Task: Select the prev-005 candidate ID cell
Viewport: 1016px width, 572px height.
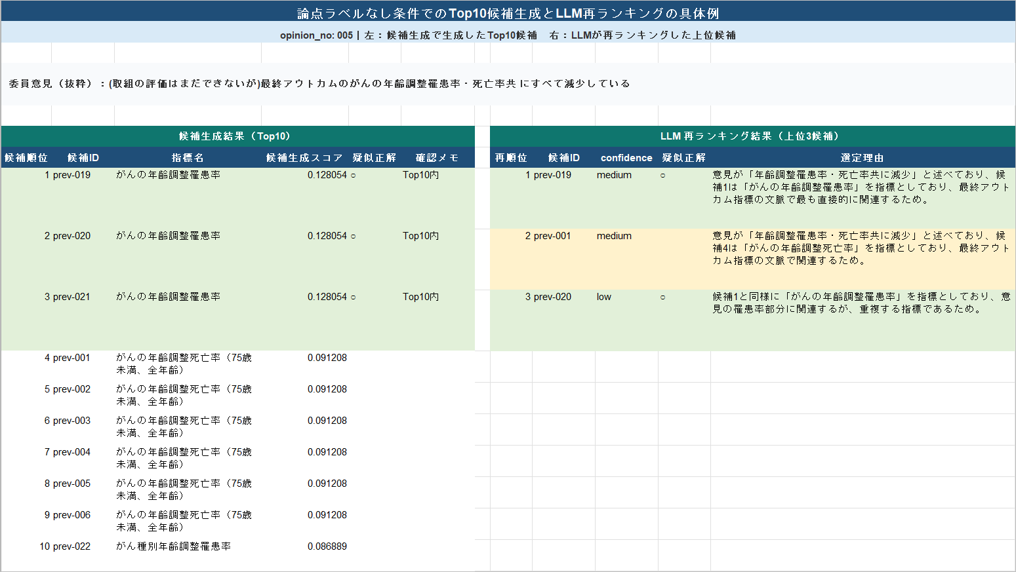Action: point(71,484)
